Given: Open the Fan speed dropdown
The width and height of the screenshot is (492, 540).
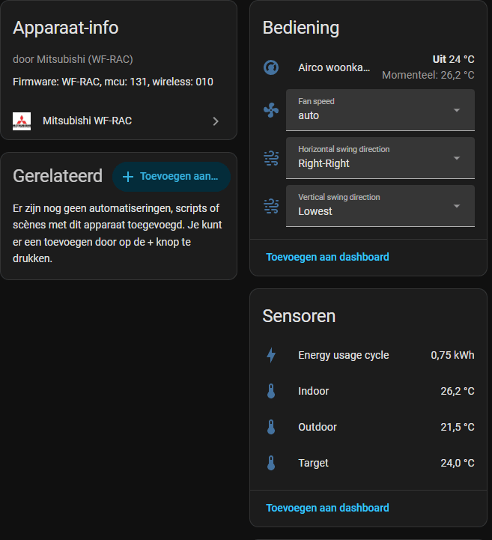Looking at the screenshot, I should [x=380, y=110].
